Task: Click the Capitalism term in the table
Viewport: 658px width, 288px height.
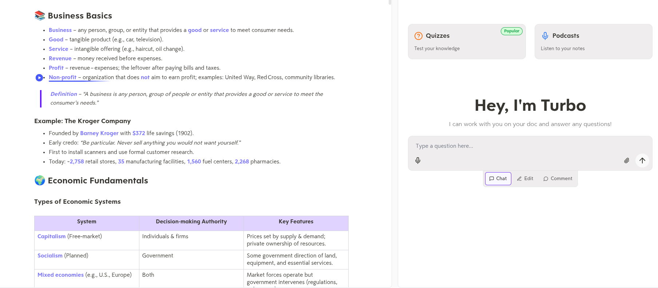Action: pos(52,236)
